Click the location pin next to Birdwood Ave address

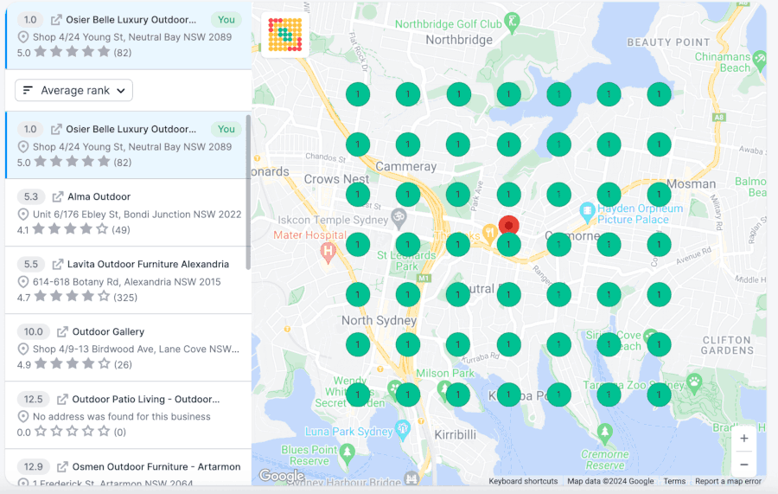[22, 349]
